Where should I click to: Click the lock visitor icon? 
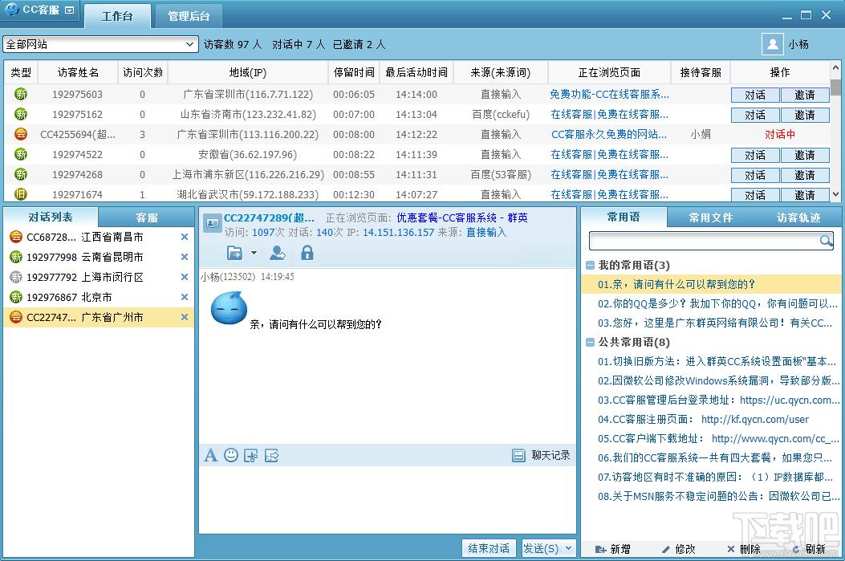[307, 253]
